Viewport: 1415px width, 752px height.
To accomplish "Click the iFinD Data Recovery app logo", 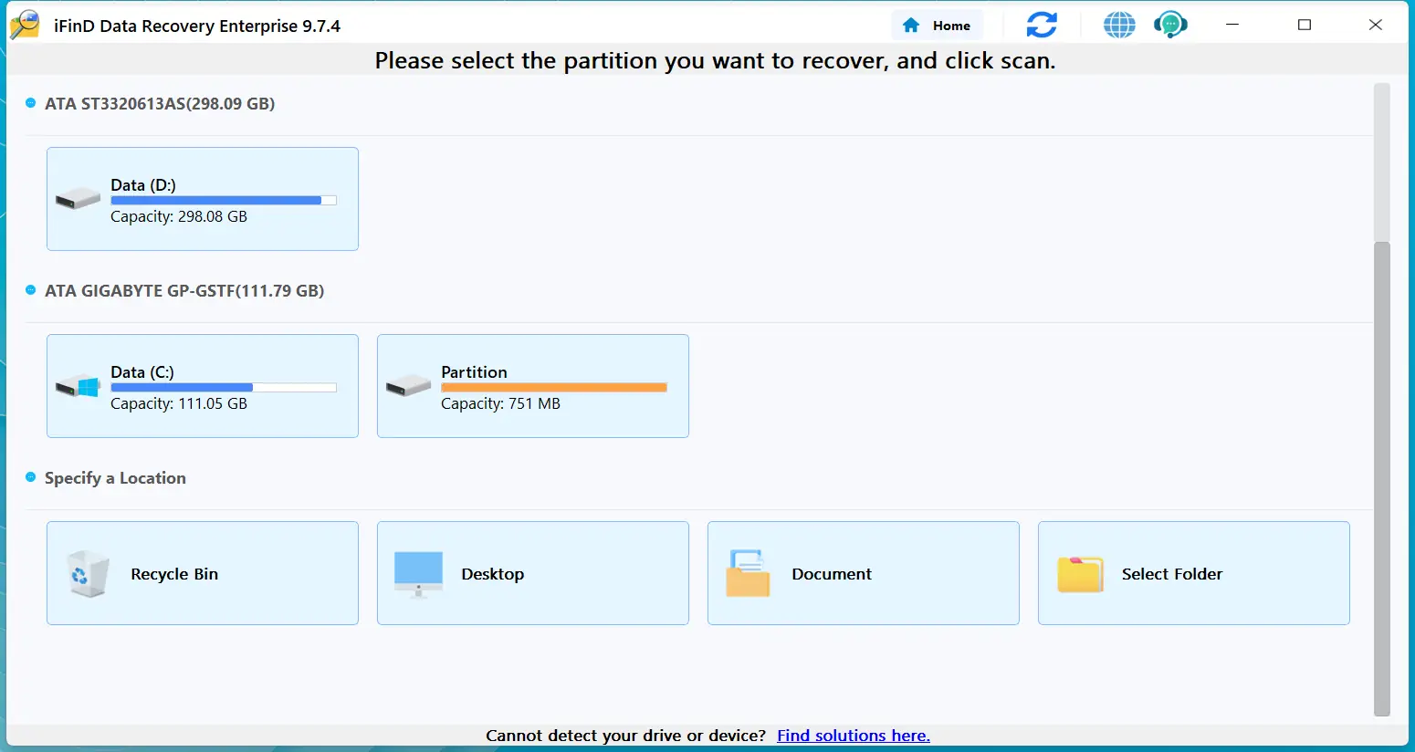I will (25, 26).
